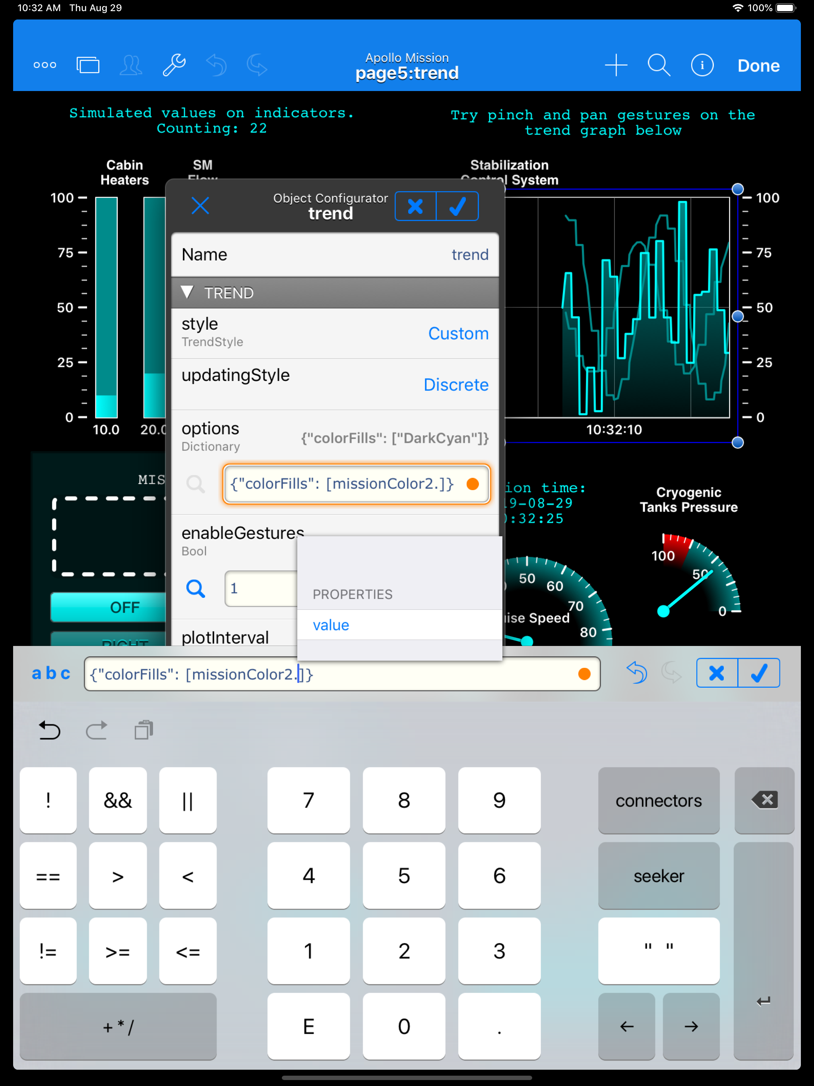Tap redo arrow beside expression field

point(671,673)
